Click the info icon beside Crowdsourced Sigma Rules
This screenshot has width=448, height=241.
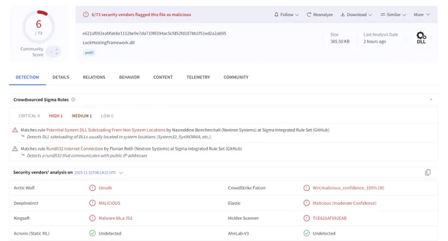pyautogui.click(x=73, y=99)
